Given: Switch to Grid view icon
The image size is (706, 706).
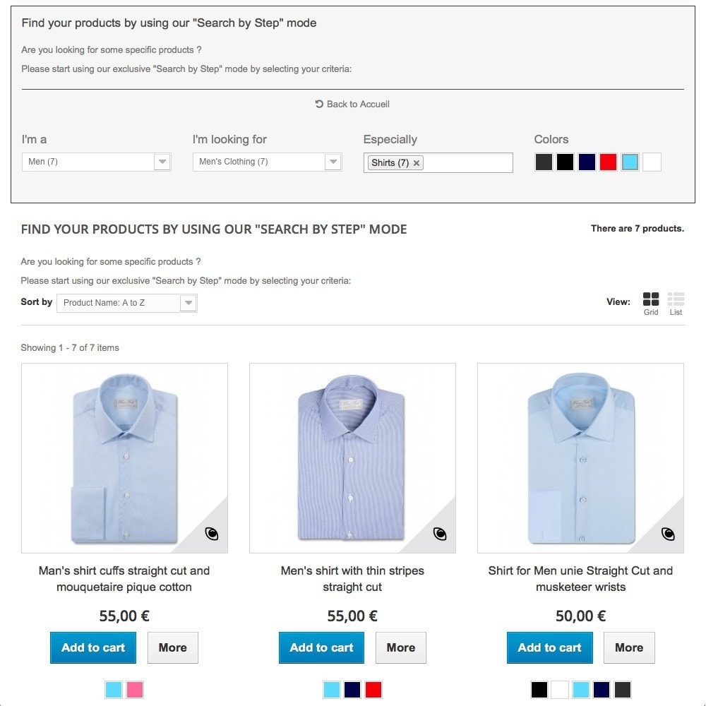Looking at the screenshot, I should tap(651, 299).
